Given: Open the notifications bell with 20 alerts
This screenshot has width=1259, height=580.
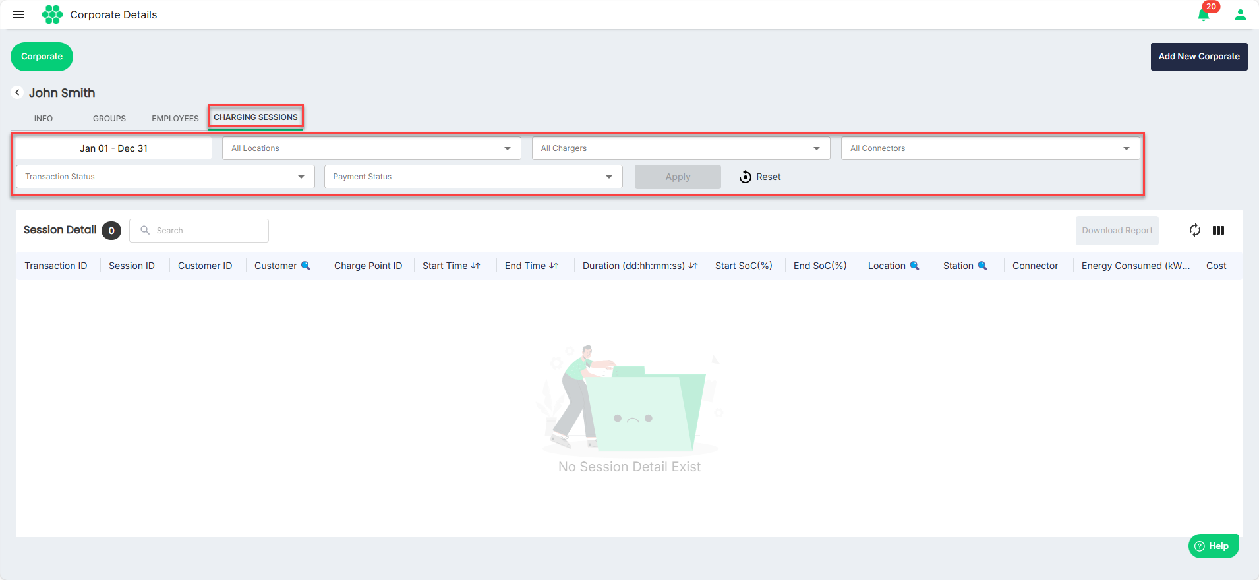Looking at the screenshot, I should click(1204, 14).
